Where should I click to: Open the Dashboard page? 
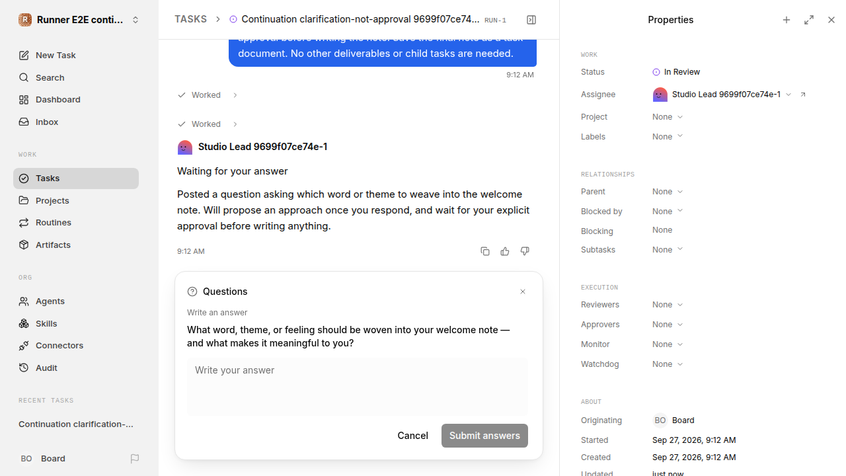coord(76,99)
